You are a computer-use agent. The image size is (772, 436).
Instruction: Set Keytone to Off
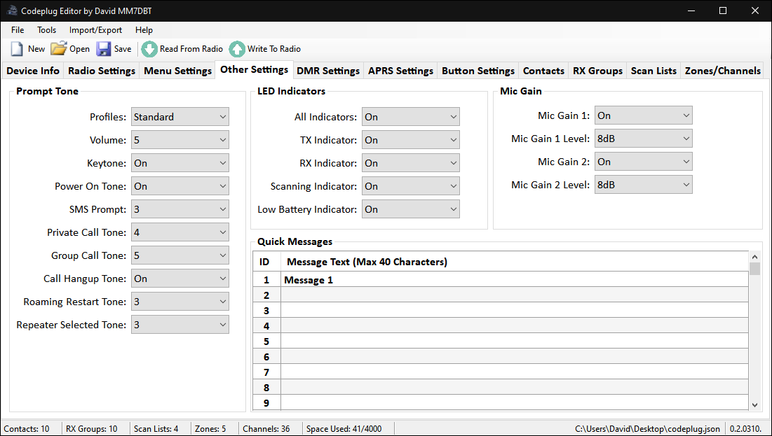pyautogui.click(x=180, y=162)
